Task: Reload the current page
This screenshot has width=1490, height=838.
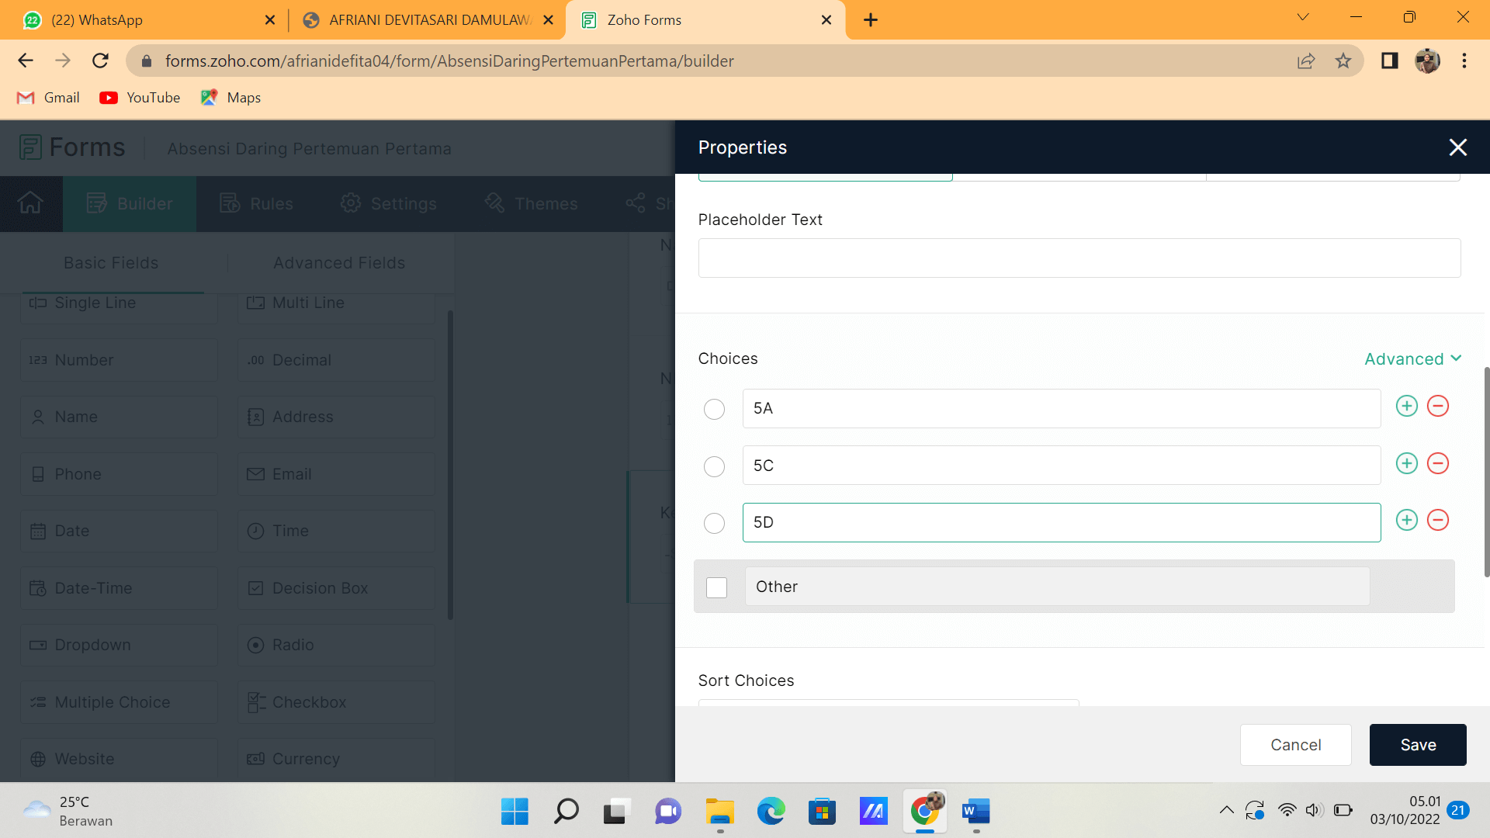Action: point(100,61)
